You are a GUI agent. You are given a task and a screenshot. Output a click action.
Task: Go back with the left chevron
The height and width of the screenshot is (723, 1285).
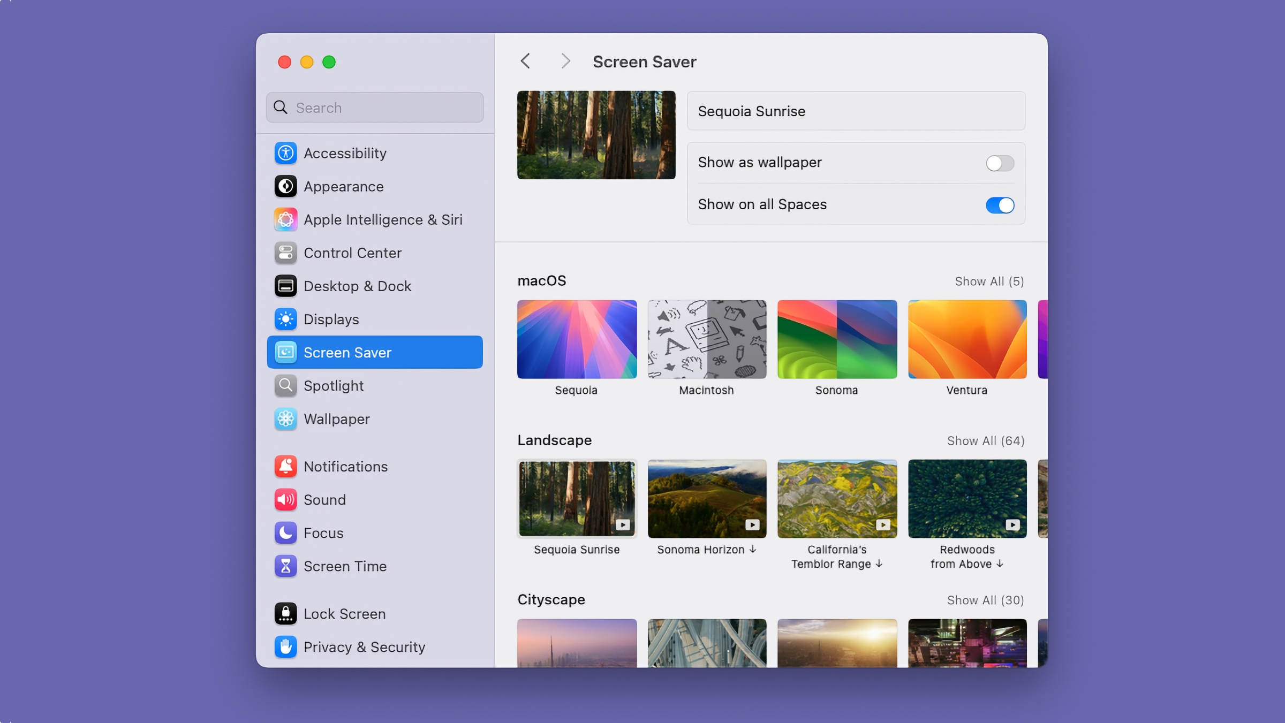click(x=525, y=61)
